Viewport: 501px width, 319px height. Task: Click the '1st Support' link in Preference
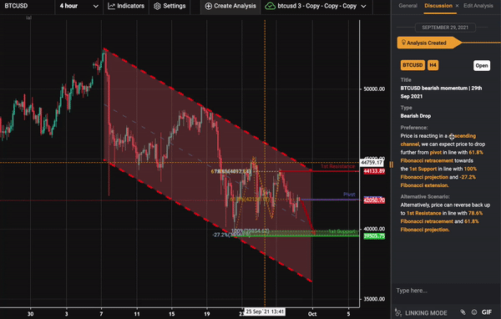click(423, 169)
